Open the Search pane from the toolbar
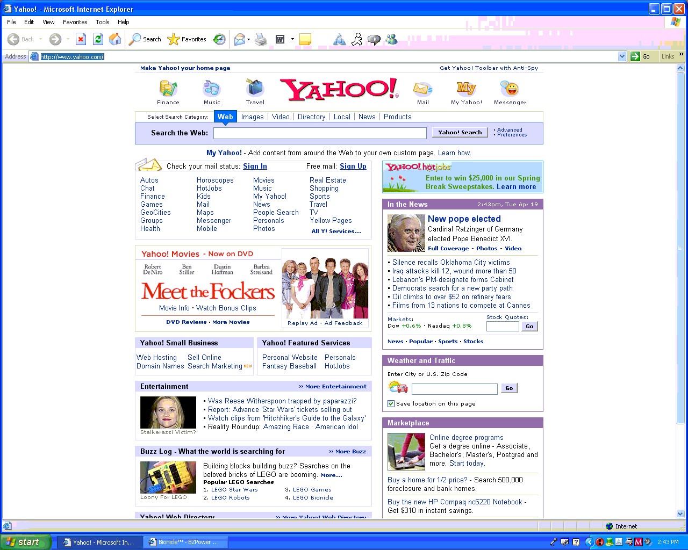 [x=146, y=39]
